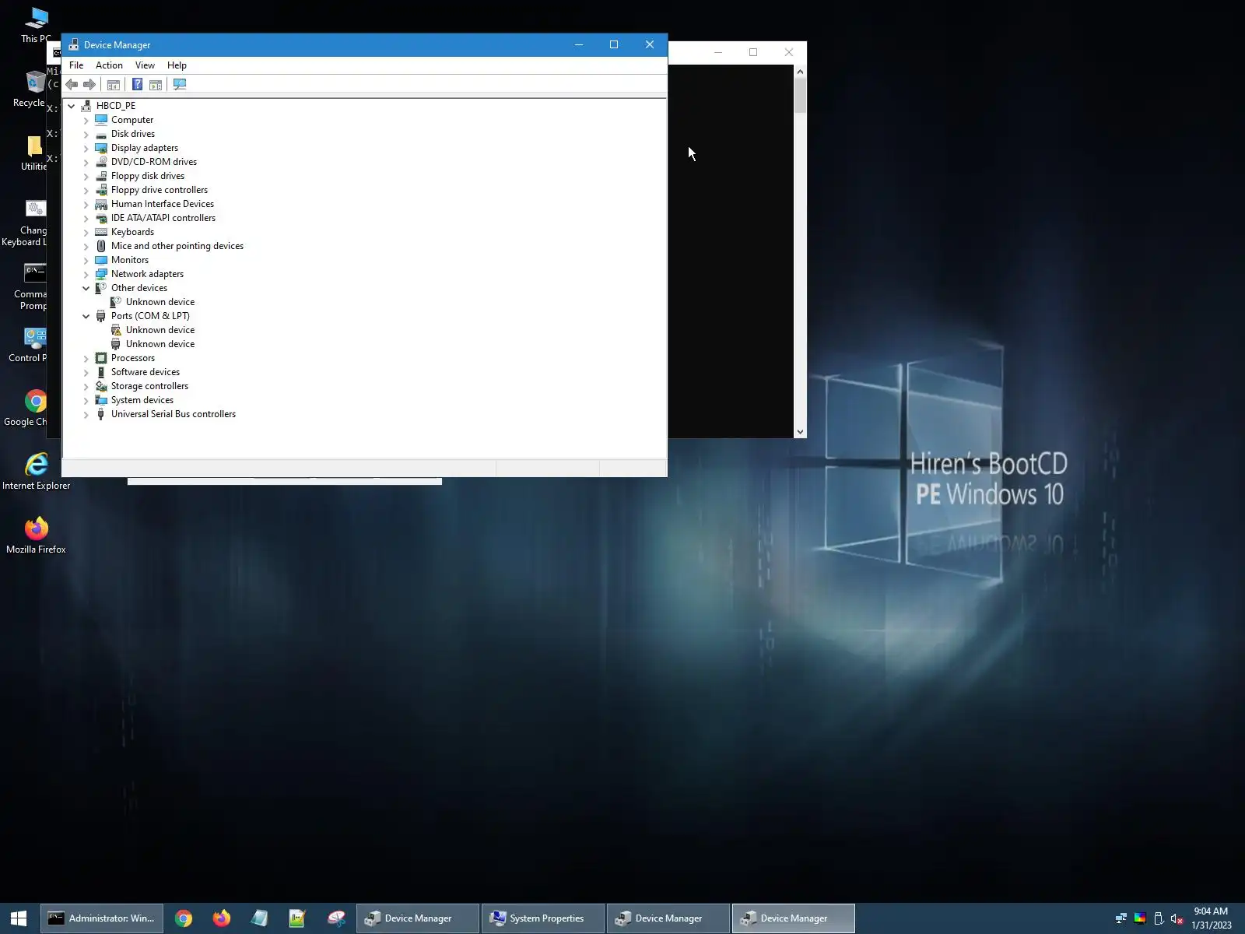Expand the Software devices category

click(x=86, y=372)
